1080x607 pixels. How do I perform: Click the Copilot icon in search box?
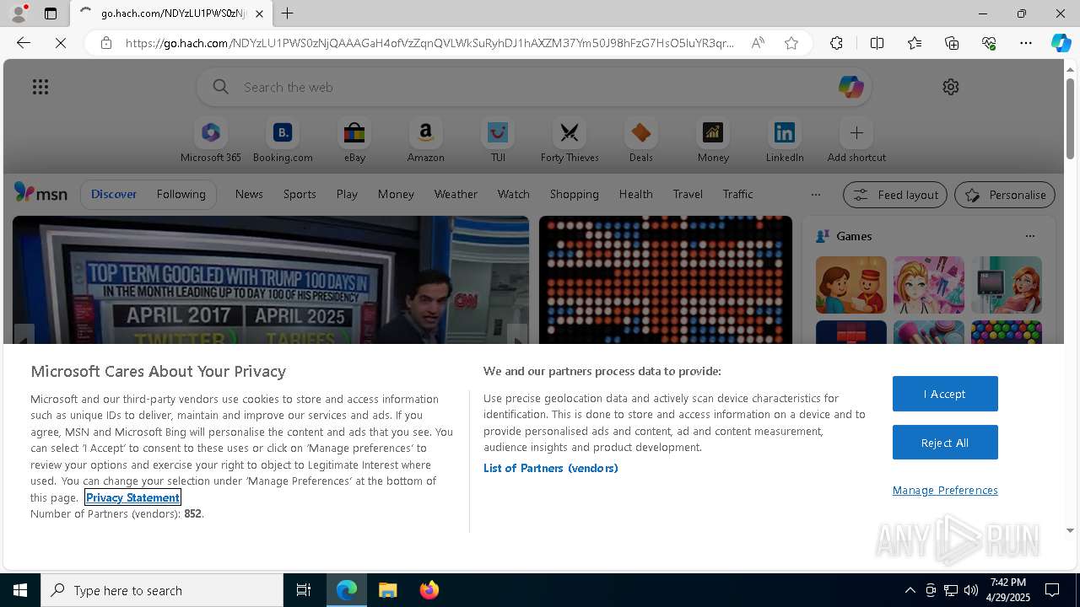coord(850,87)
